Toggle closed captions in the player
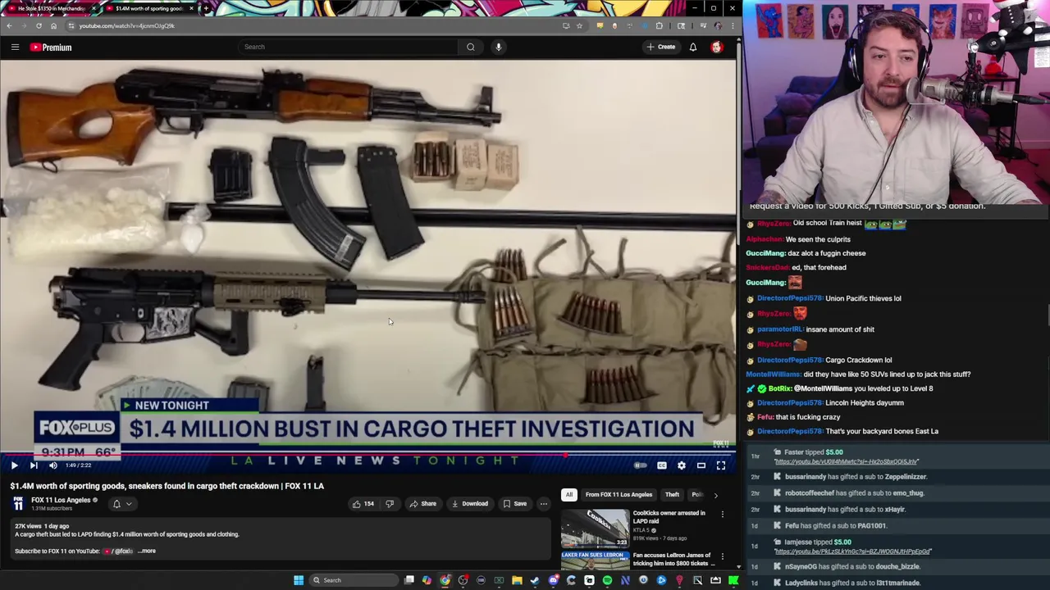This screenshot has width=1050, height=590. coord(662,465)
